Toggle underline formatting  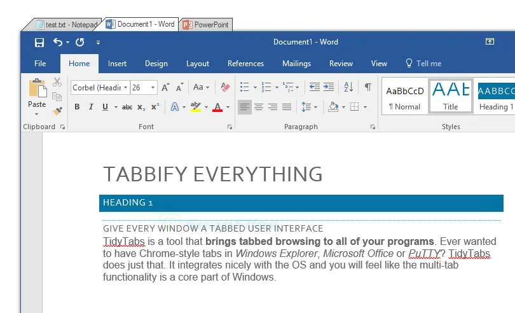pyautogui.click(x=105, y=107)
